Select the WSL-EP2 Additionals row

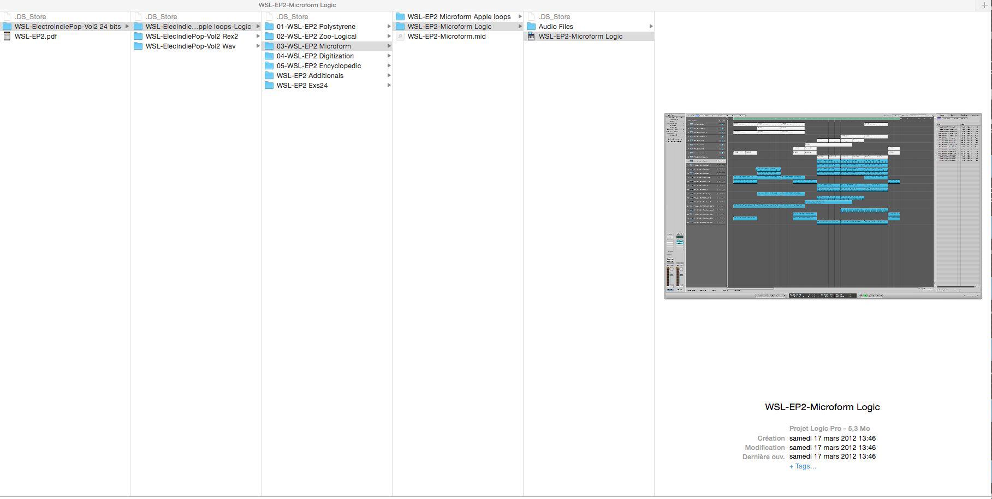326,75
